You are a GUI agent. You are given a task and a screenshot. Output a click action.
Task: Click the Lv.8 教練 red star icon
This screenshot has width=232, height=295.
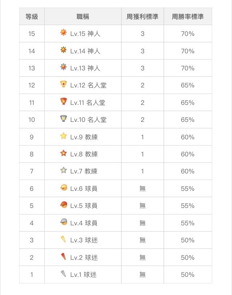63,153
